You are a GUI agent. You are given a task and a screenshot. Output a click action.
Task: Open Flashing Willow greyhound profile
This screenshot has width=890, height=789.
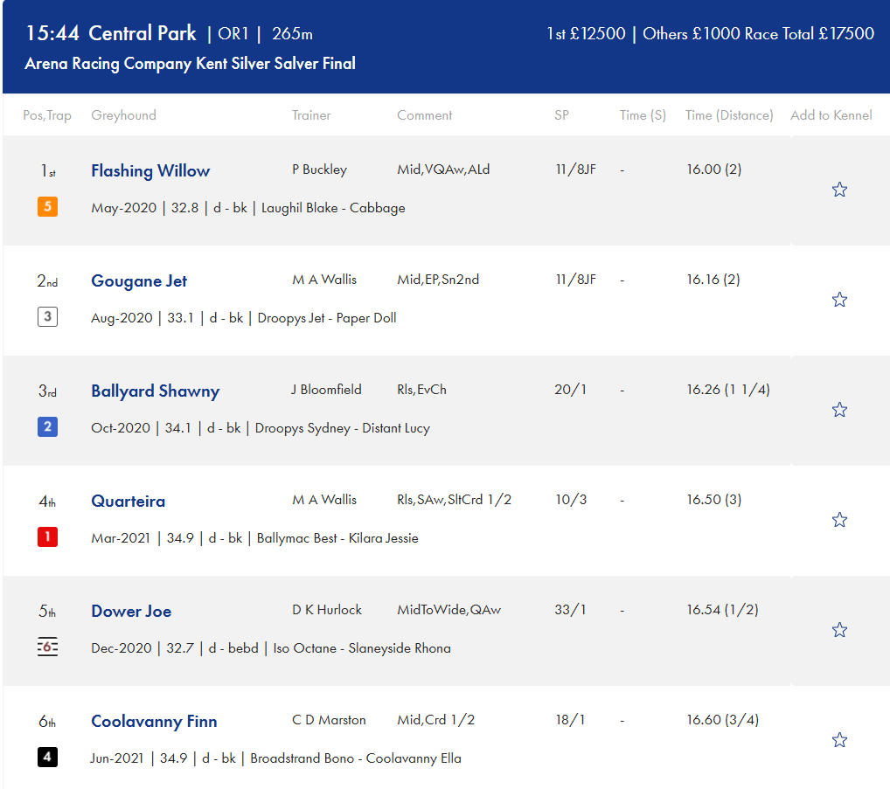[150, 170]
